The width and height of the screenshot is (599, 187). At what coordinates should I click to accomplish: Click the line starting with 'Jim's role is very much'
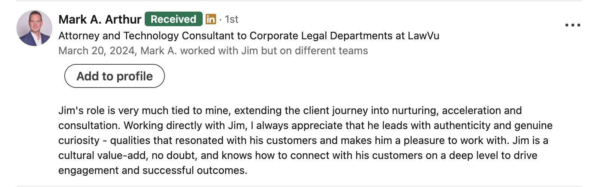[x=290, y=111]
